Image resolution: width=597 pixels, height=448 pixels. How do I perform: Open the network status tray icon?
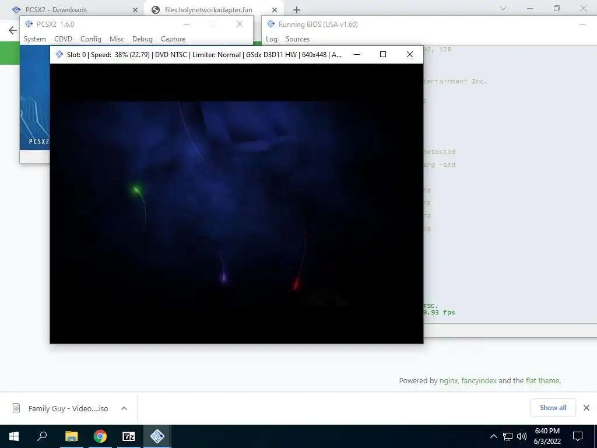[508, 436]
